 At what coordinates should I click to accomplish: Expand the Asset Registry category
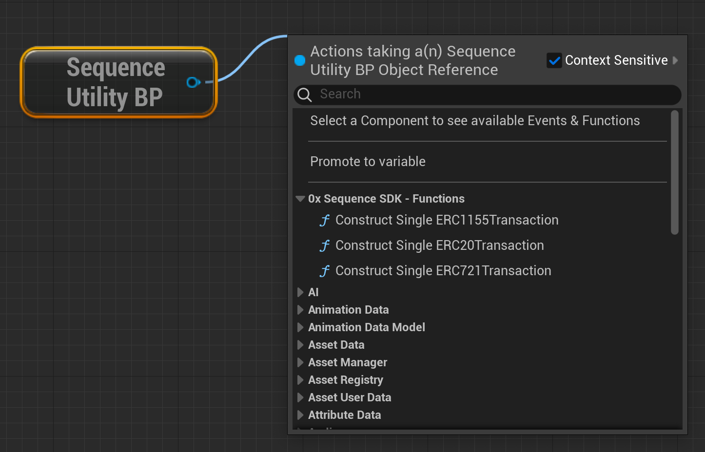click(x=300, y=380)
